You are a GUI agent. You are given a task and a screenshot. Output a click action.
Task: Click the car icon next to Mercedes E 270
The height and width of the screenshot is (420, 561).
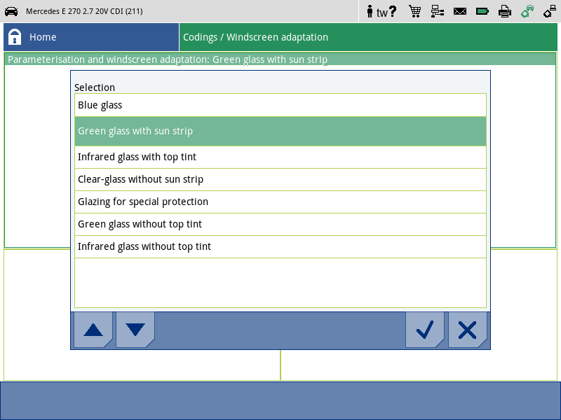10,10
